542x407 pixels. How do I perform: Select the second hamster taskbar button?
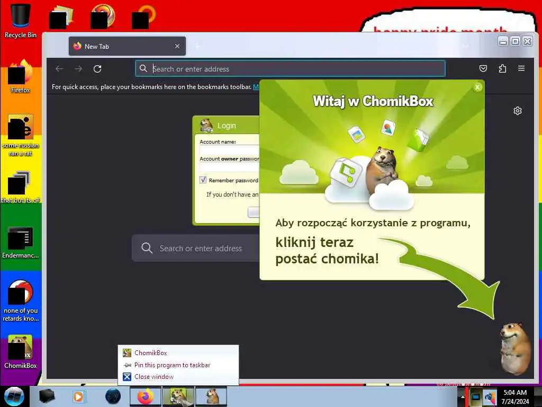point(211,396)
